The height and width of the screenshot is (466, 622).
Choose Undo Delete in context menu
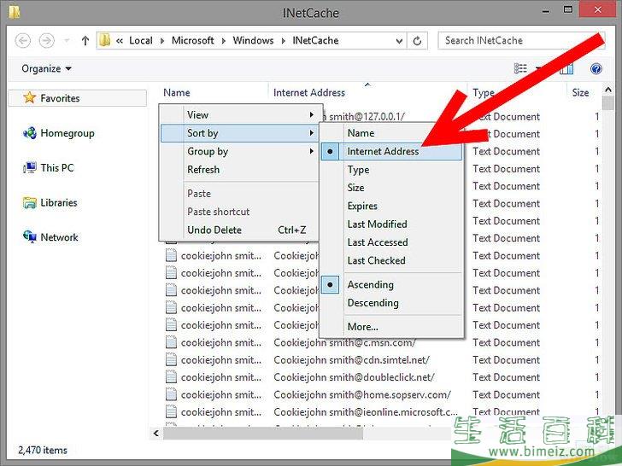pos(240,230)
